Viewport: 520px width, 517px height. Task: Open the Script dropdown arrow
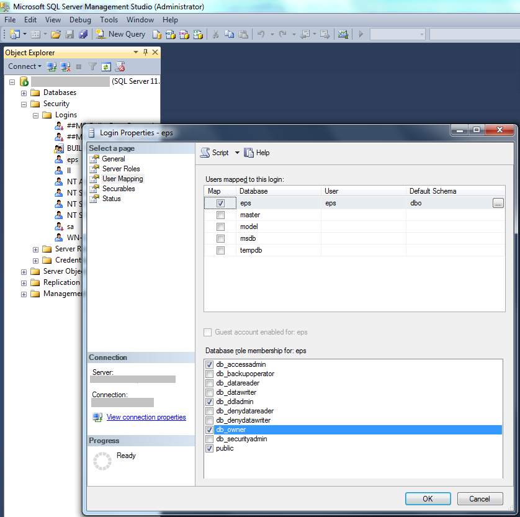tap(237, 153)
